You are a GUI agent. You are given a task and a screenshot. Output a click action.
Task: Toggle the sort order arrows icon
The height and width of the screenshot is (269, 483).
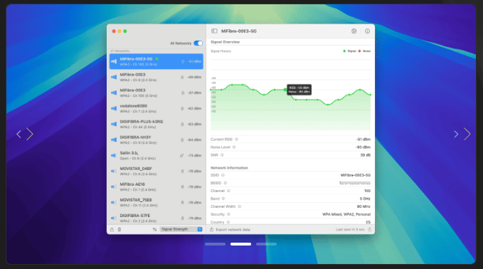tap(154, 230)
